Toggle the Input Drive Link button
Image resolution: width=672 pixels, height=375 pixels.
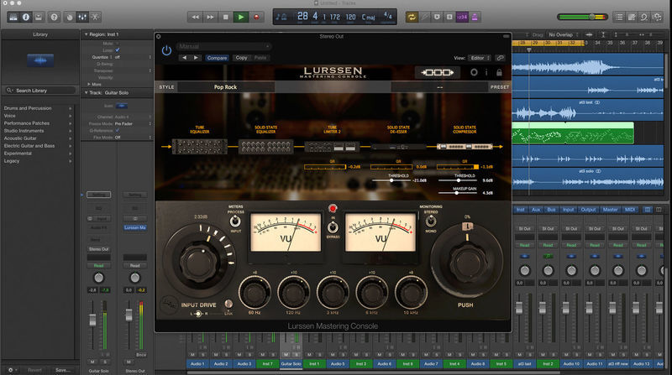pos(228,304)
